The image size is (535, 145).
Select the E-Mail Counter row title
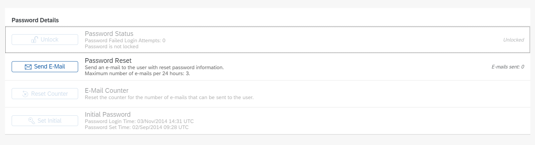coord(106,90)
